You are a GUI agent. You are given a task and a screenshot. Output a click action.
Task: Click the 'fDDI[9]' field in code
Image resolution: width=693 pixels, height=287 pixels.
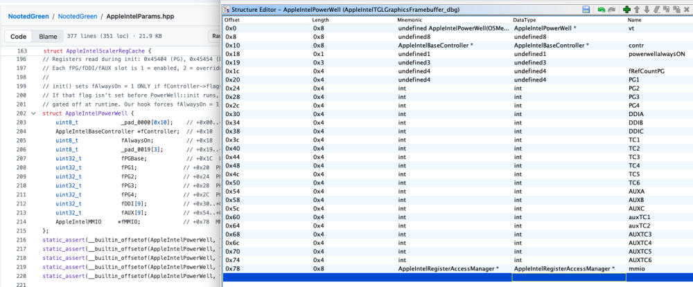pyautogui.click(x=134, y=203)
